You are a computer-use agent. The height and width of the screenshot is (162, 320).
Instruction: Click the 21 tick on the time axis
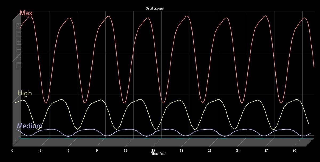click(210, 151)
